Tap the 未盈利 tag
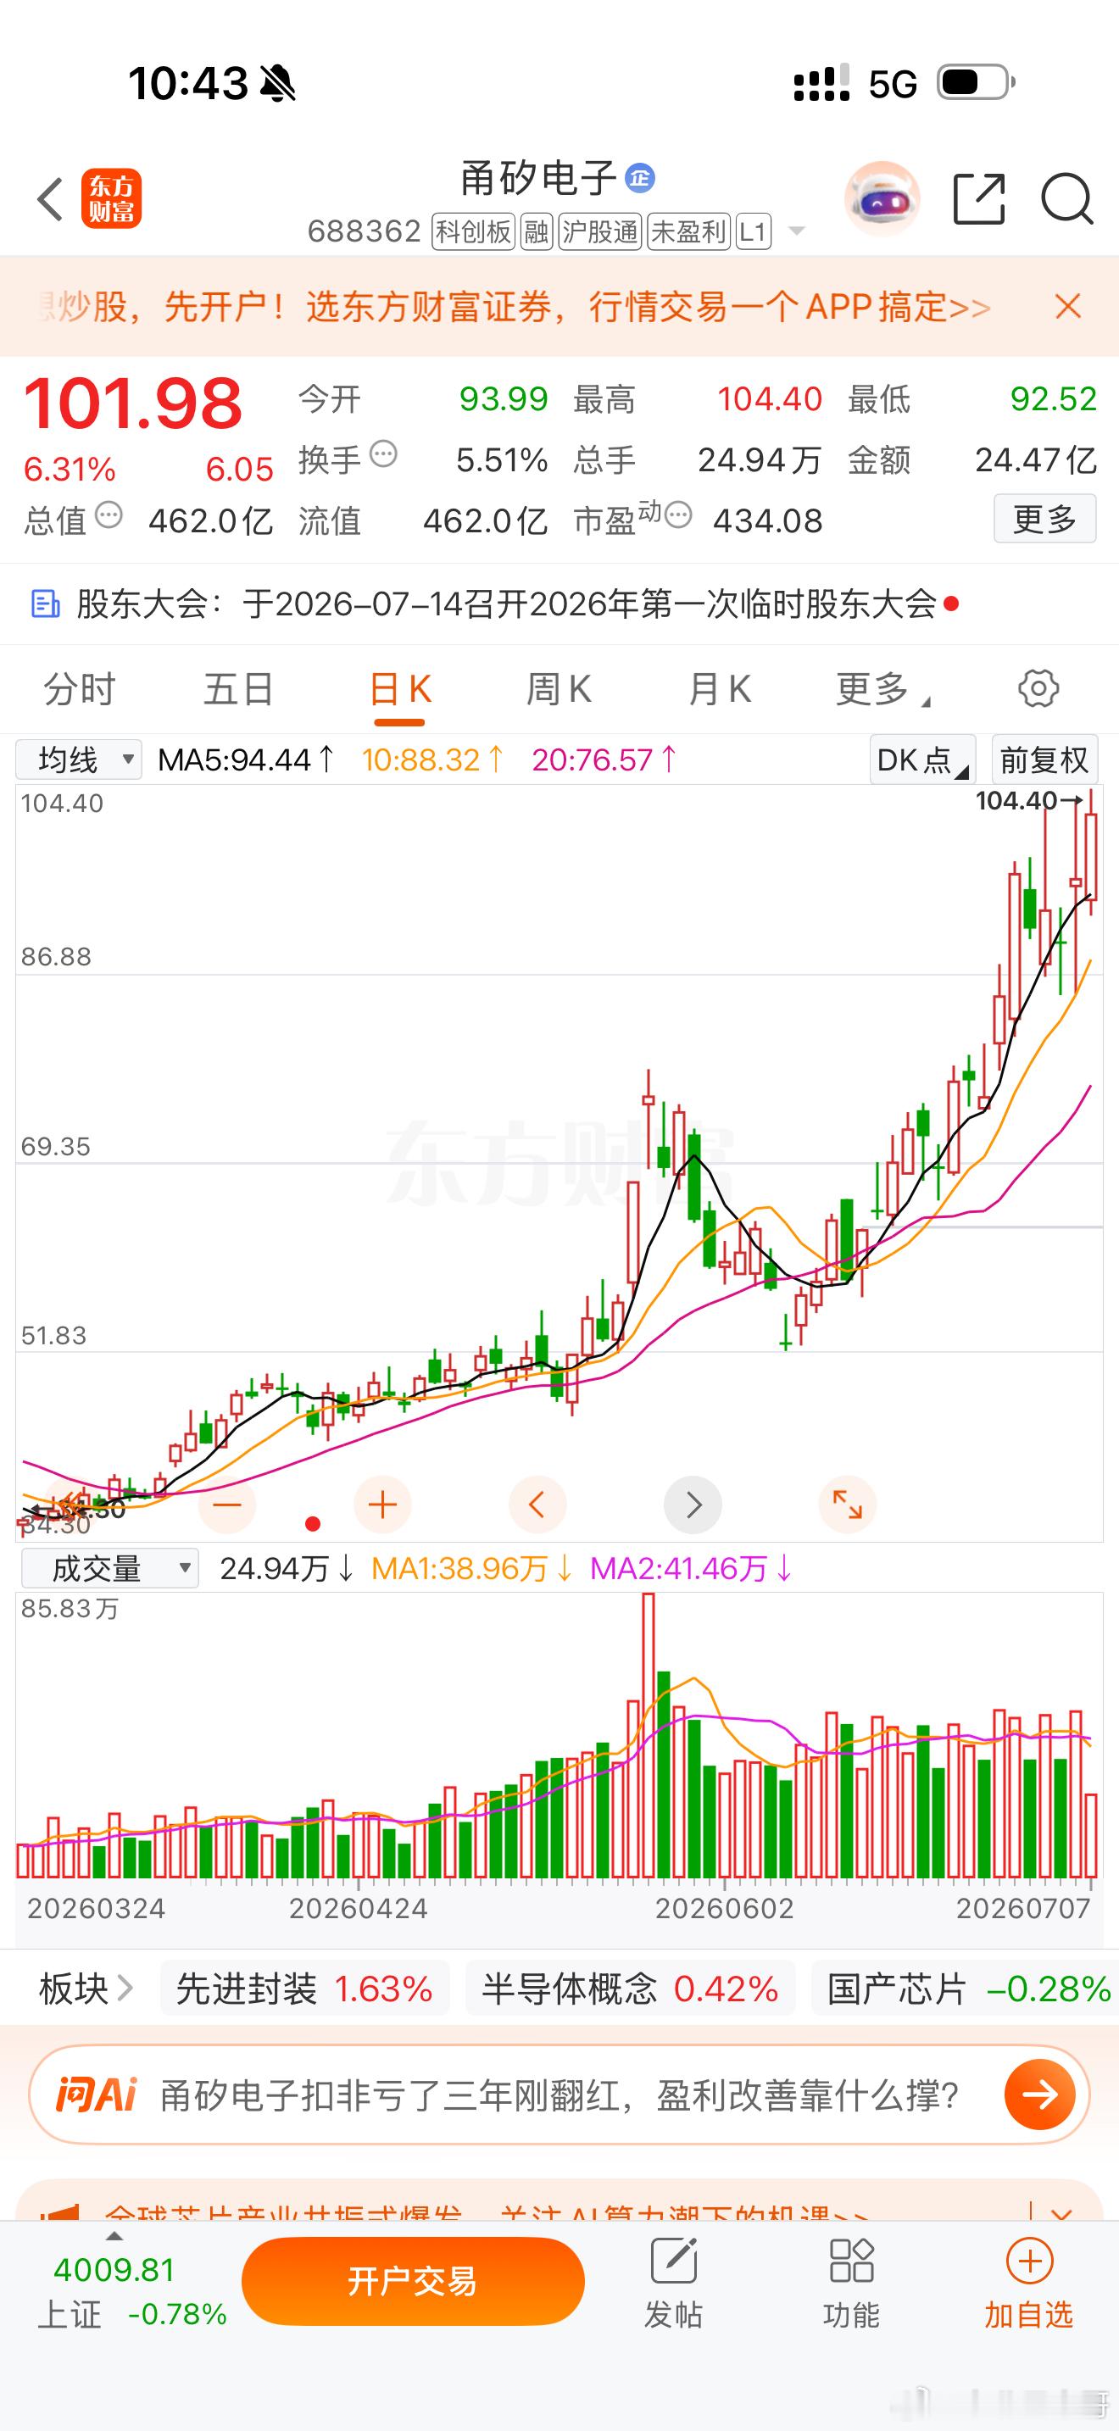The height and width of the screenshot is (2431, 1119). point(690,231)
